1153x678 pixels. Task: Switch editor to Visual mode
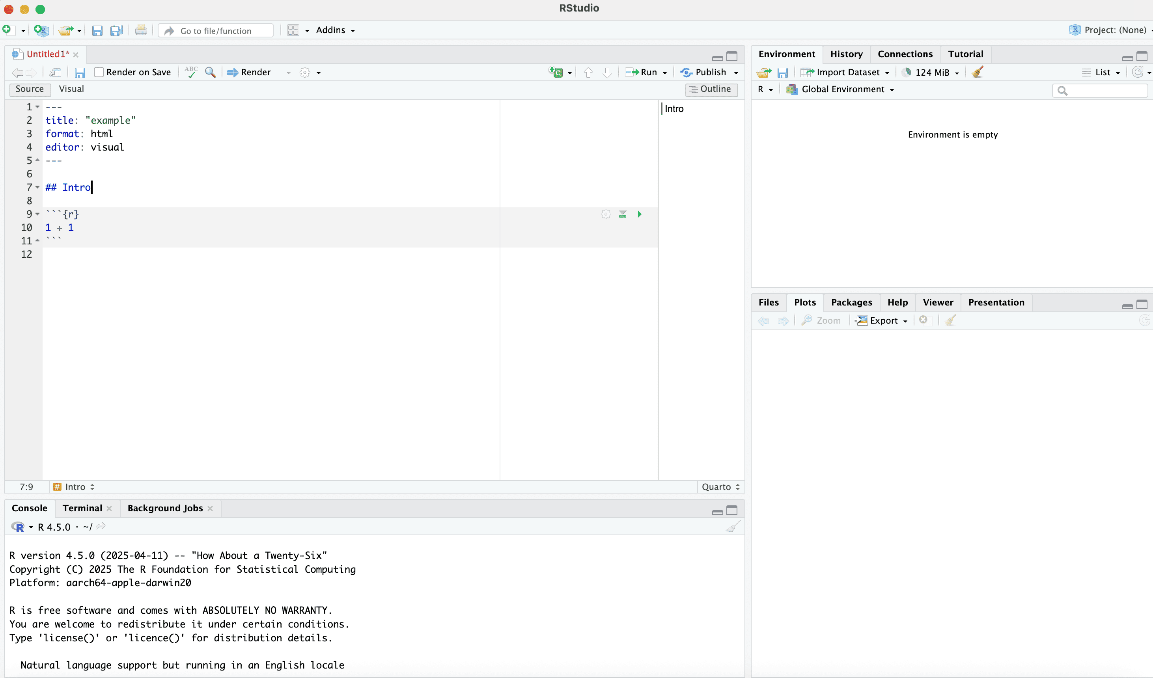tap(71, 89)
